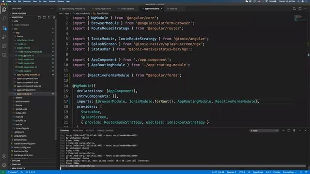Image resolution: width=310 pixels, height=174 pixels.
Task: Click UTF-8 encoding in status bar
Action: (242, 172)
